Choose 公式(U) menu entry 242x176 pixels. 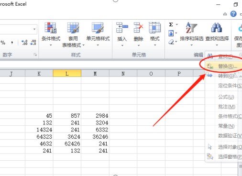click(x=224, y=97)
